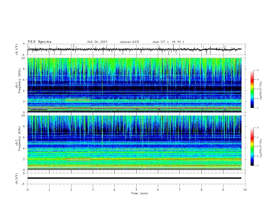Click time-axis tick label '8'

point(201,190)
